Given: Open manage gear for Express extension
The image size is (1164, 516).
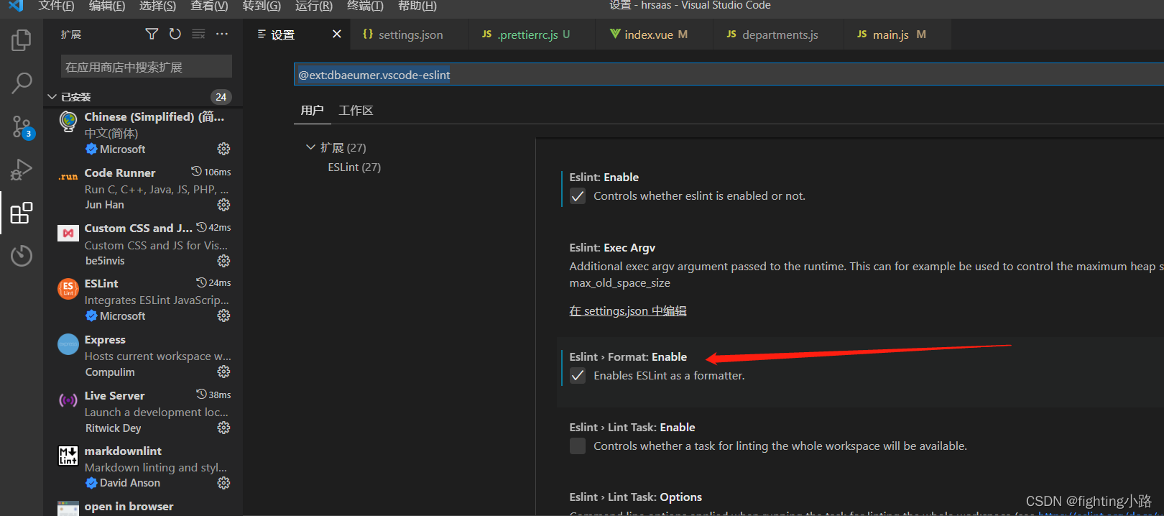Looking at the screenshot, I should (223, 372).
